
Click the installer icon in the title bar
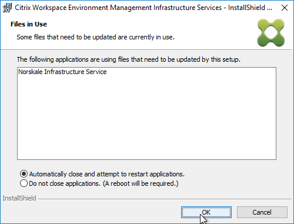7,8
